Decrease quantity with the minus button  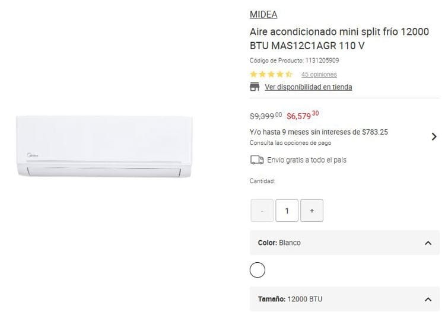pos(262,211)
